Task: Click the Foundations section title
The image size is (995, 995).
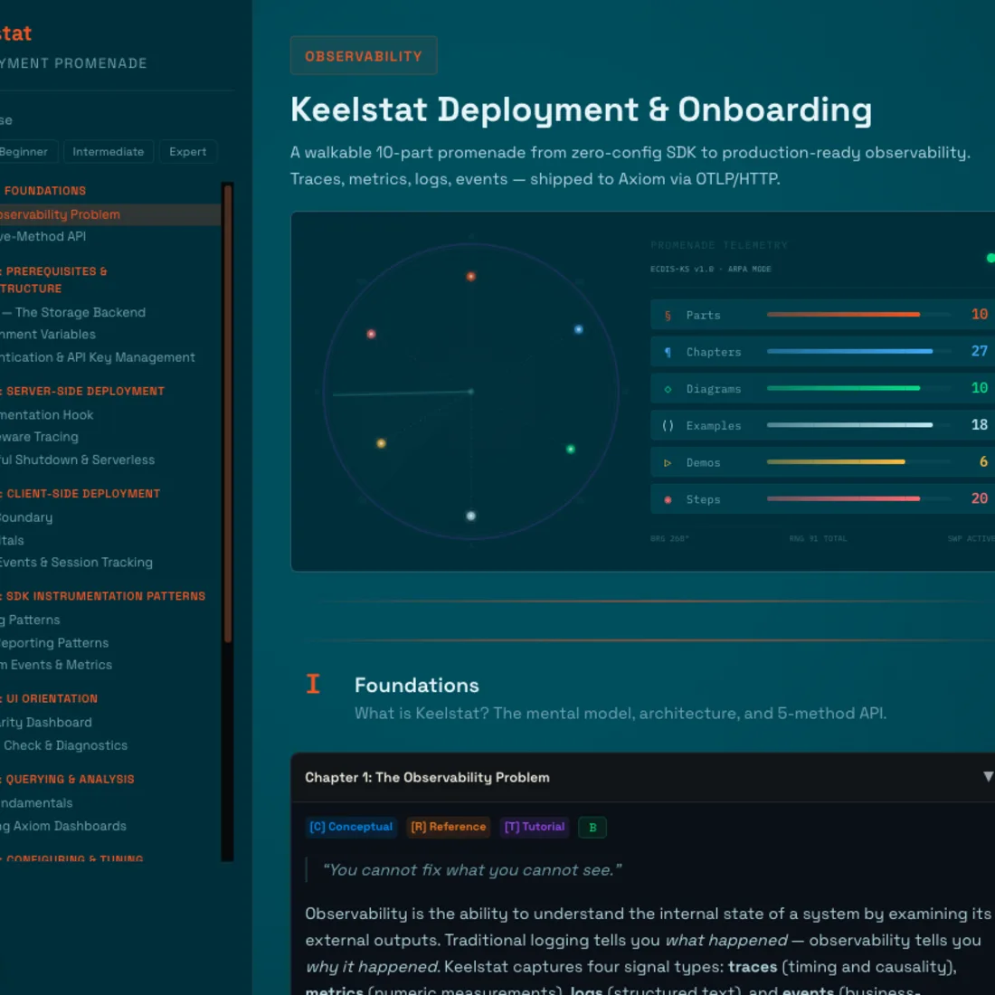Action: (x=417, y=685)
